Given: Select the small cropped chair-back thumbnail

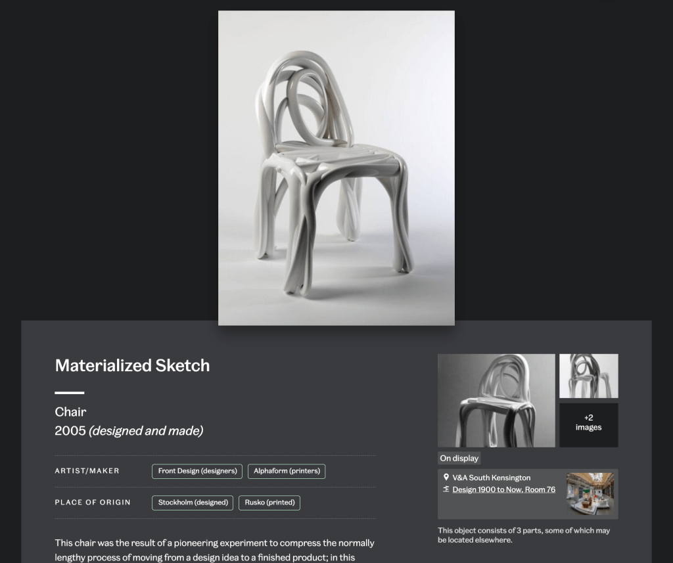Looking at the screenshot, I should [x=588, y=376].
